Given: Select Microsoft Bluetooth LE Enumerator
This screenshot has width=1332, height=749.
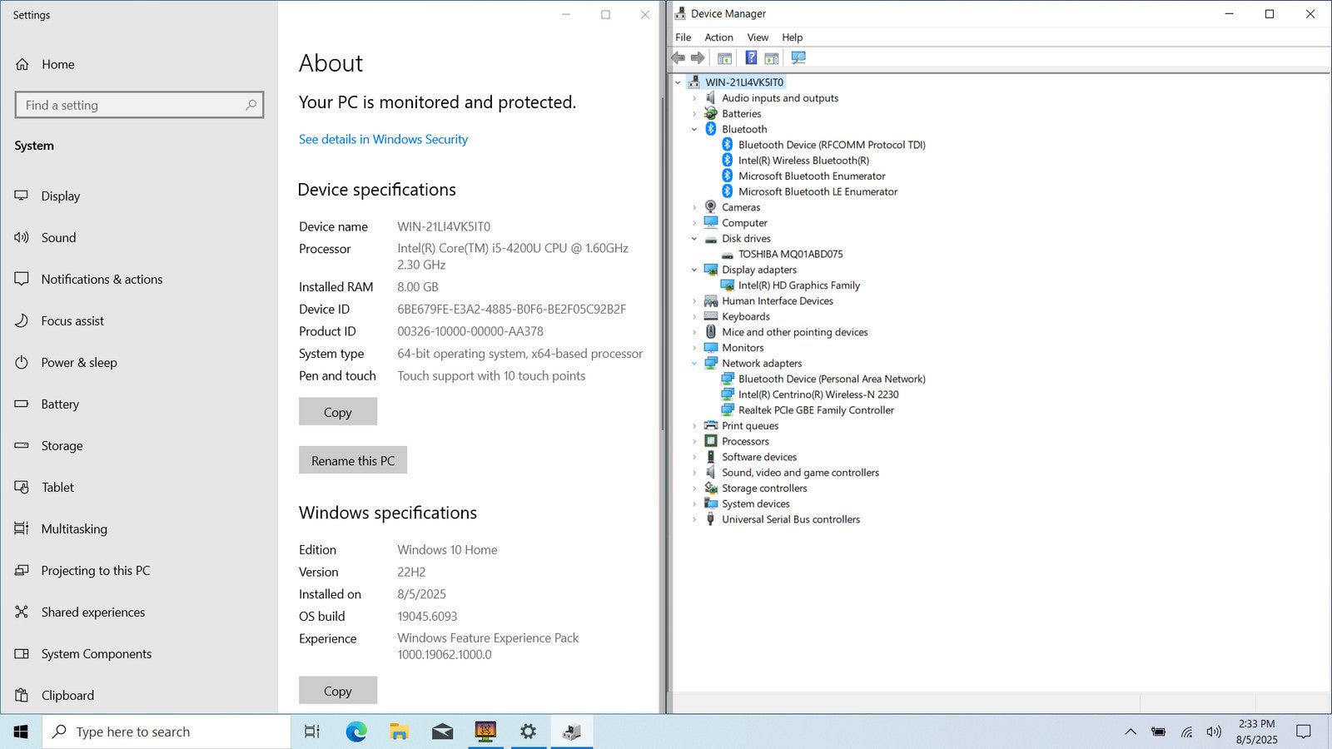Looking at the screenshot, I should click(x=818, y=191).
